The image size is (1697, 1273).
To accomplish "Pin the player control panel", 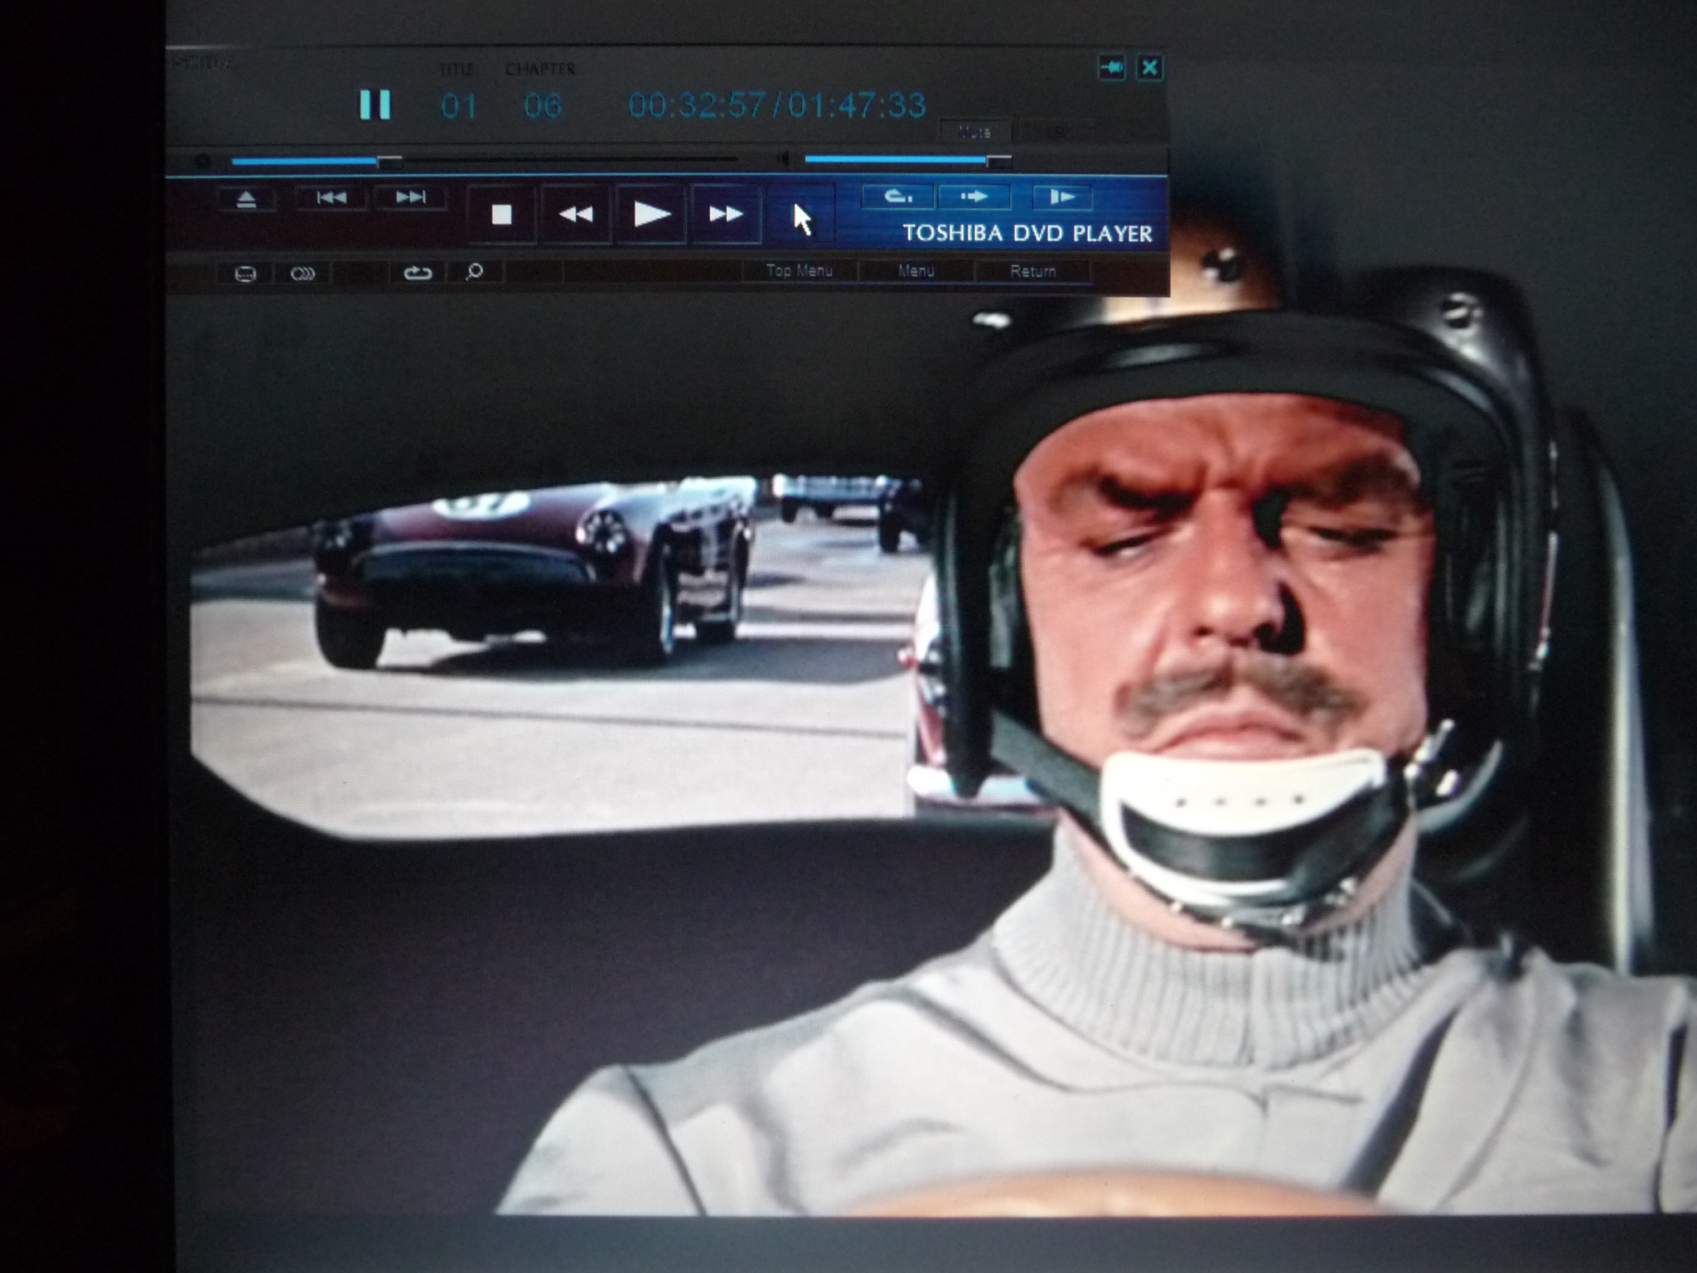I will point(1111,67).
